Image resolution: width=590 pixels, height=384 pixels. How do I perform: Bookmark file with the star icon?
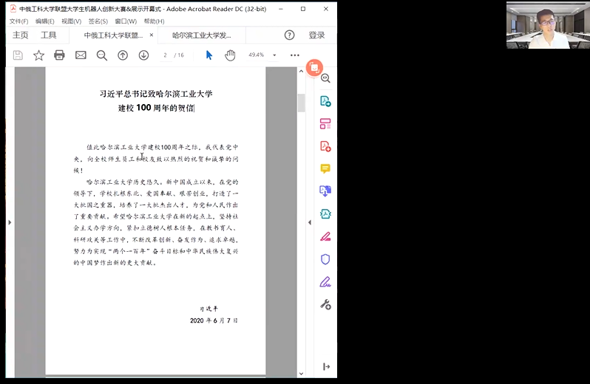coord(38,55)
